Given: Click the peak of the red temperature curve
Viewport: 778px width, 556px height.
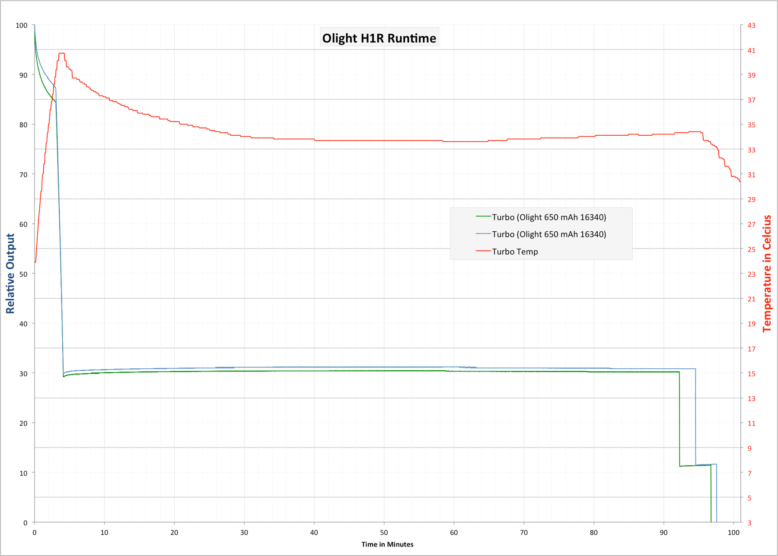Looking at the screenshot, I should pos(61,54).
